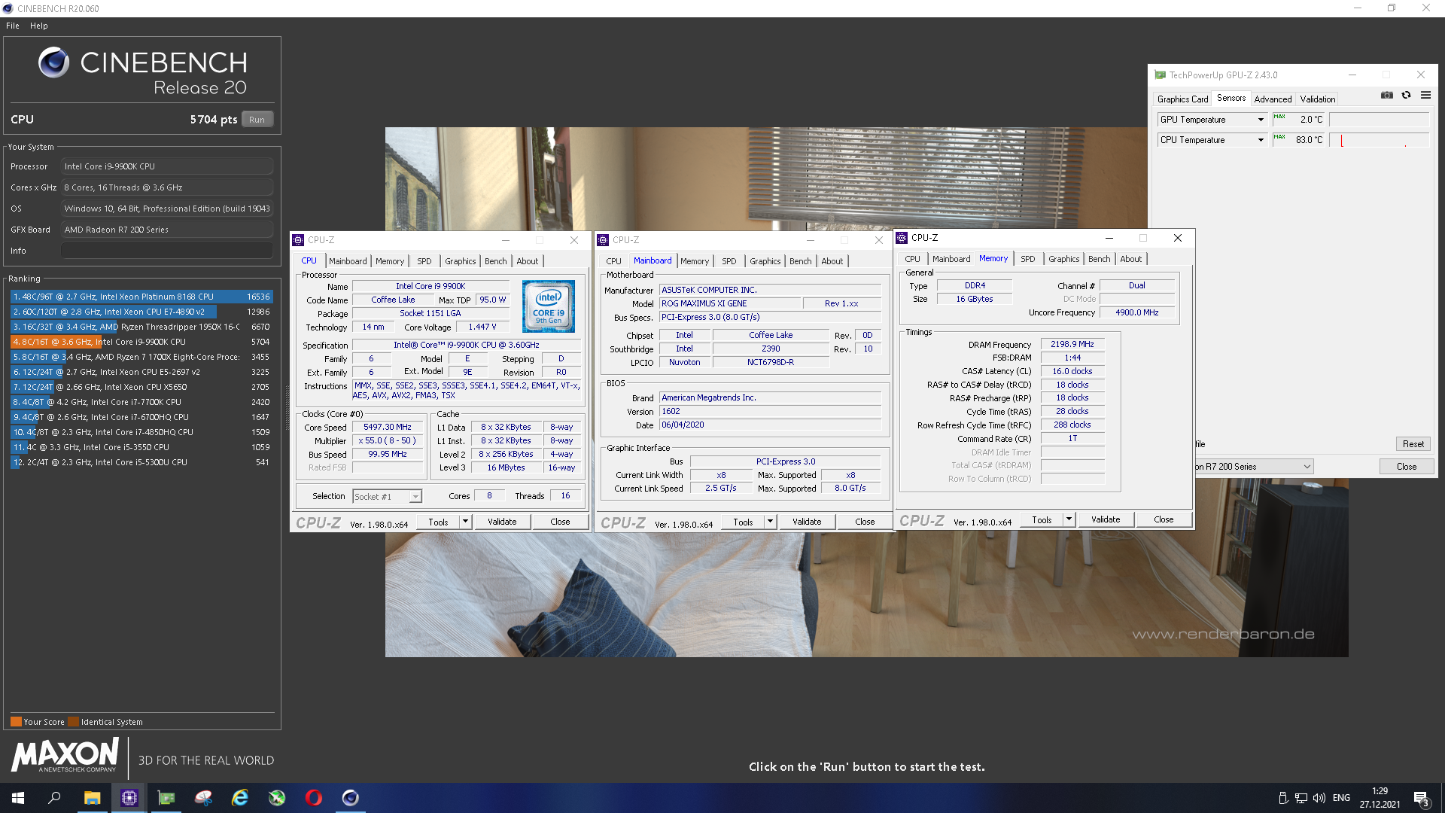This screenshot has height=813, width=1445.
Task: Click the MAX indicator for GPU Temperature
Action: [1279, 117]
